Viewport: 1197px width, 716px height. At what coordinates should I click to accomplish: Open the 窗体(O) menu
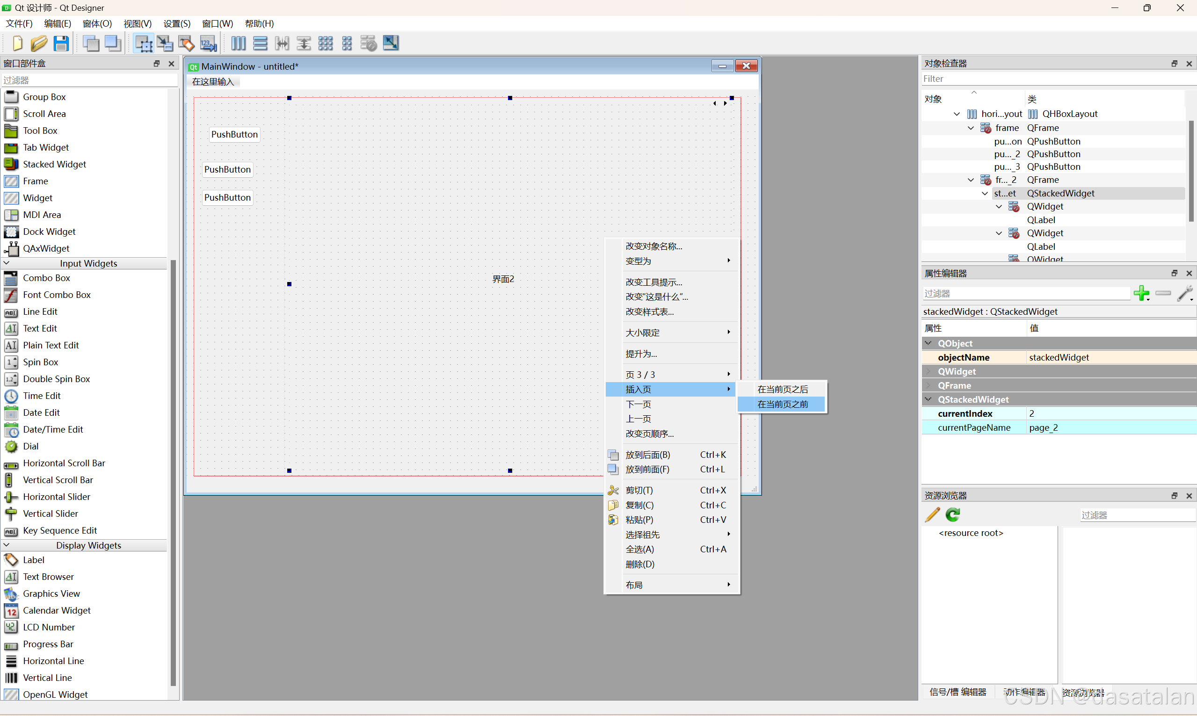click(x=97, y=23)
